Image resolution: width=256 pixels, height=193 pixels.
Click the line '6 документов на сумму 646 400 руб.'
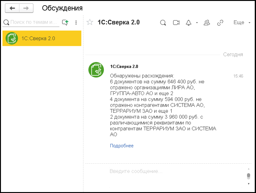[x=154, y=81]
